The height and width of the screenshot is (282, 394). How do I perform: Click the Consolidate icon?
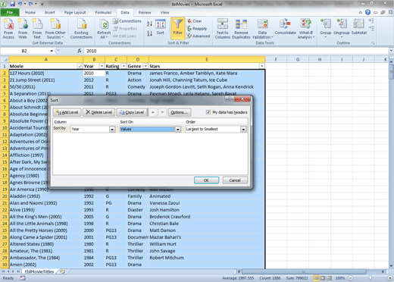285,27
